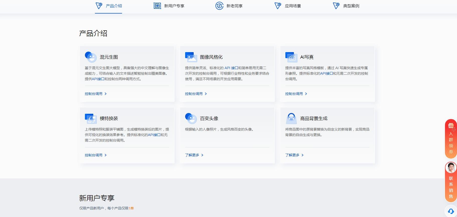Viewport: 457px width, 217px height.
Task: Open the headset customer service icon
Action: (x=451, y=211)
